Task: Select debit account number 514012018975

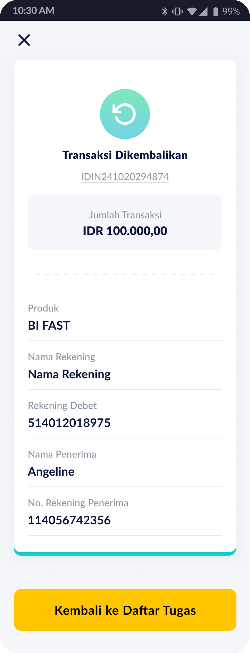Action: (x=69, y=423)
